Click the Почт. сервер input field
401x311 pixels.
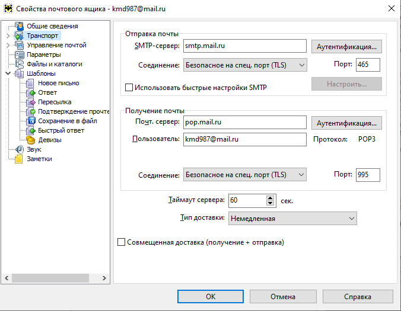(x=245, y=122)
